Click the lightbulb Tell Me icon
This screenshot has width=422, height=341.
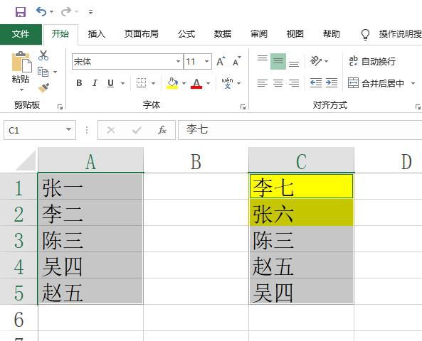(x=365, y=34)
